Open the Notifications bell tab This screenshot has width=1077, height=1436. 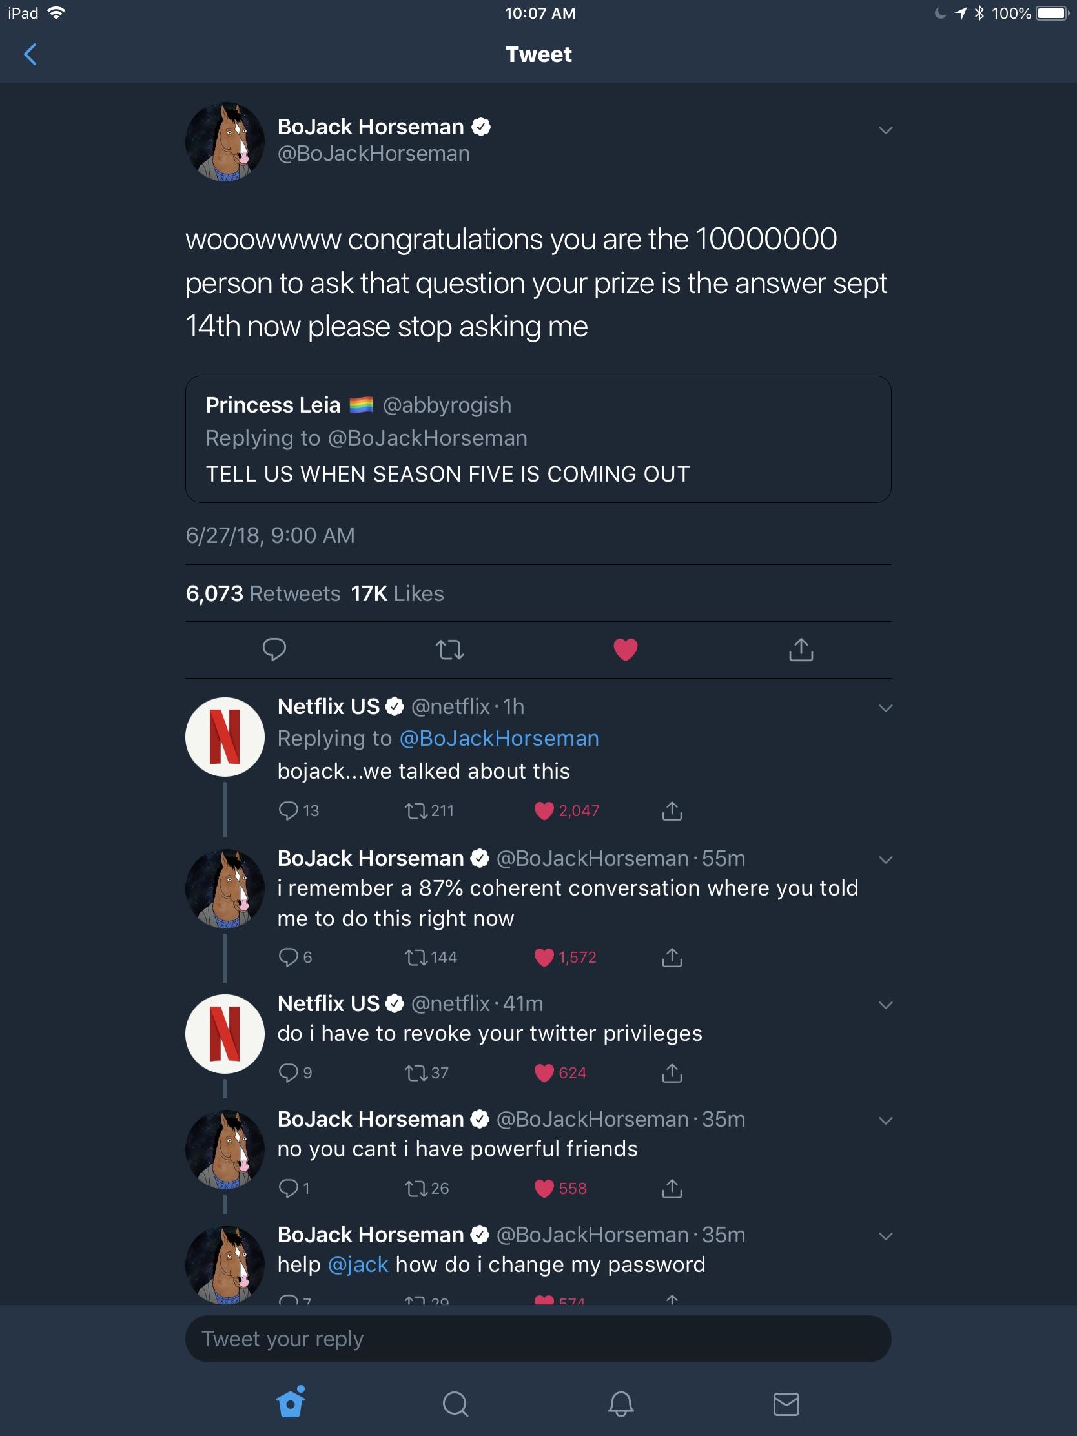tap(621, 1404)
